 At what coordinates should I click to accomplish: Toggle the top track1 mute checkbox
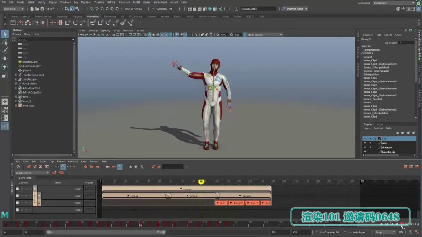point(17,189)
